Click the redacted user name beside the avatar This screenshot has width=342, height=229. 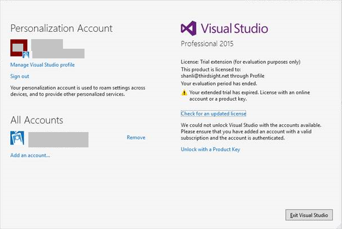[47, 44]
